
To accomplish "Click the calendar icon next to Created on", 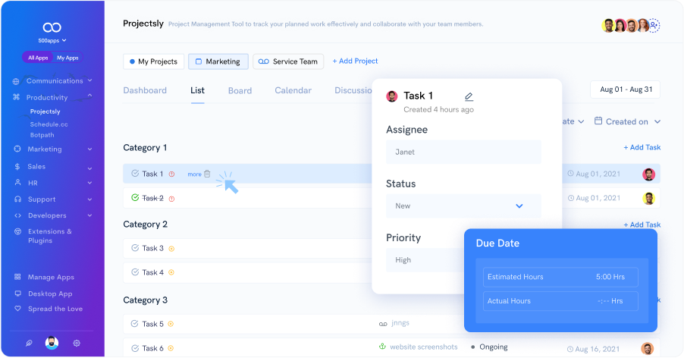I will tap(598, 121).
